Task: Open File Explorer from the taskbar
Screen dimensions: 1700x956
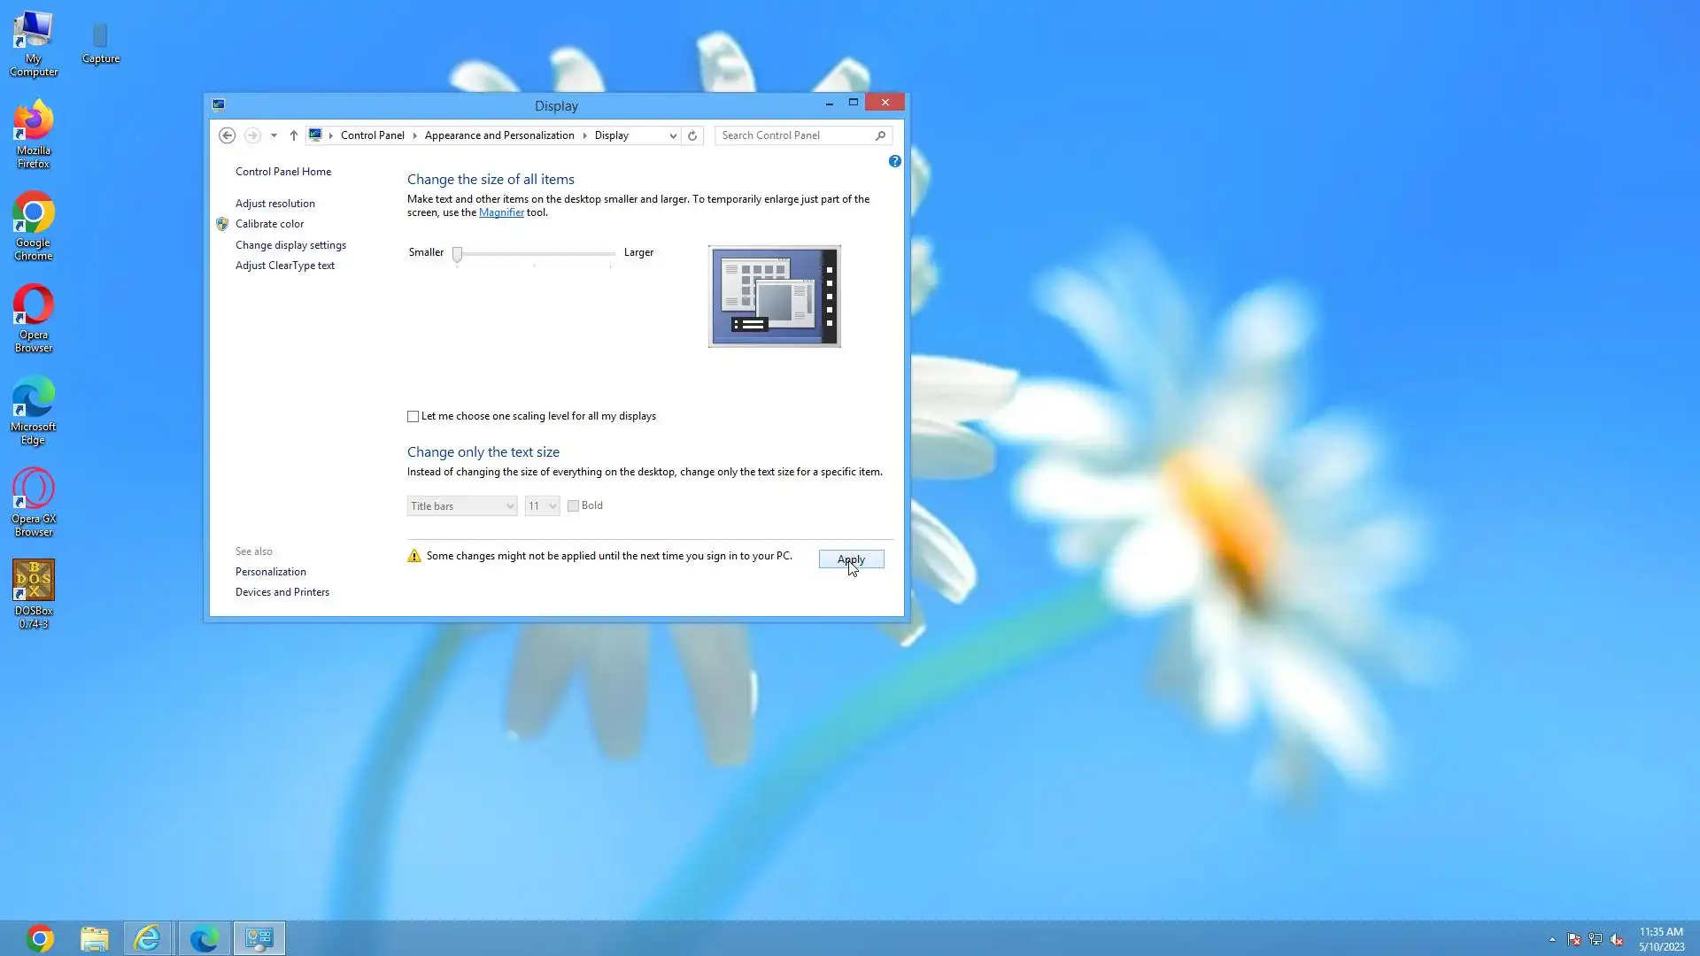Action: (x=95, y=938)
